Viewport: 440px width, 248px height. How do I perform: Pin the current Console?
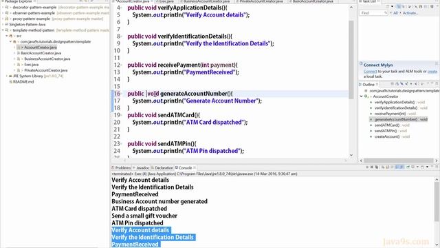[x=408, y=167]
